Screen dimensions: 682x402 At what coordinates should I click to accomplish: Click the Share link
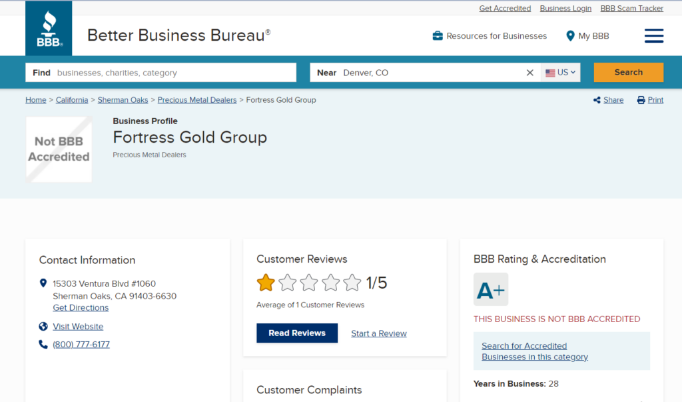pos(613,100)
